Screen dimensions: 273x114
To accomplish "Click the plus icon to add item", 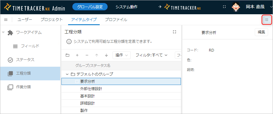I will [77, 55].
